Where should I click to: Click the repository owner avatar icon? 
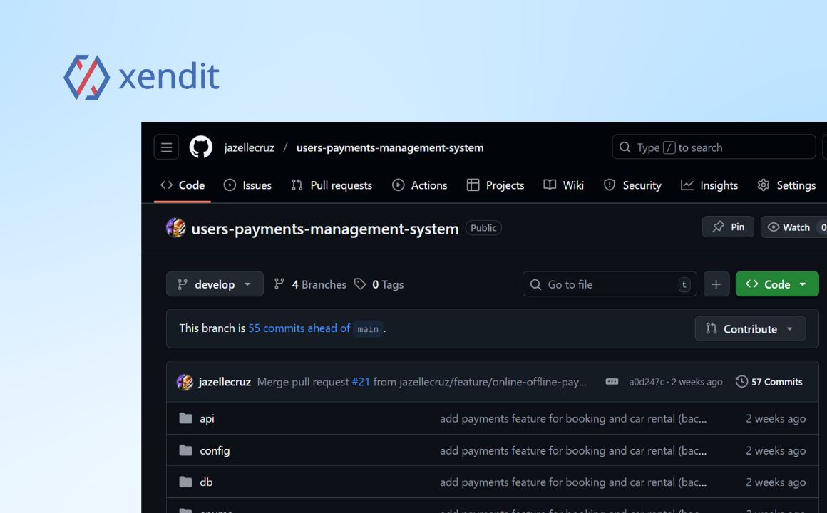pos(176,228)
